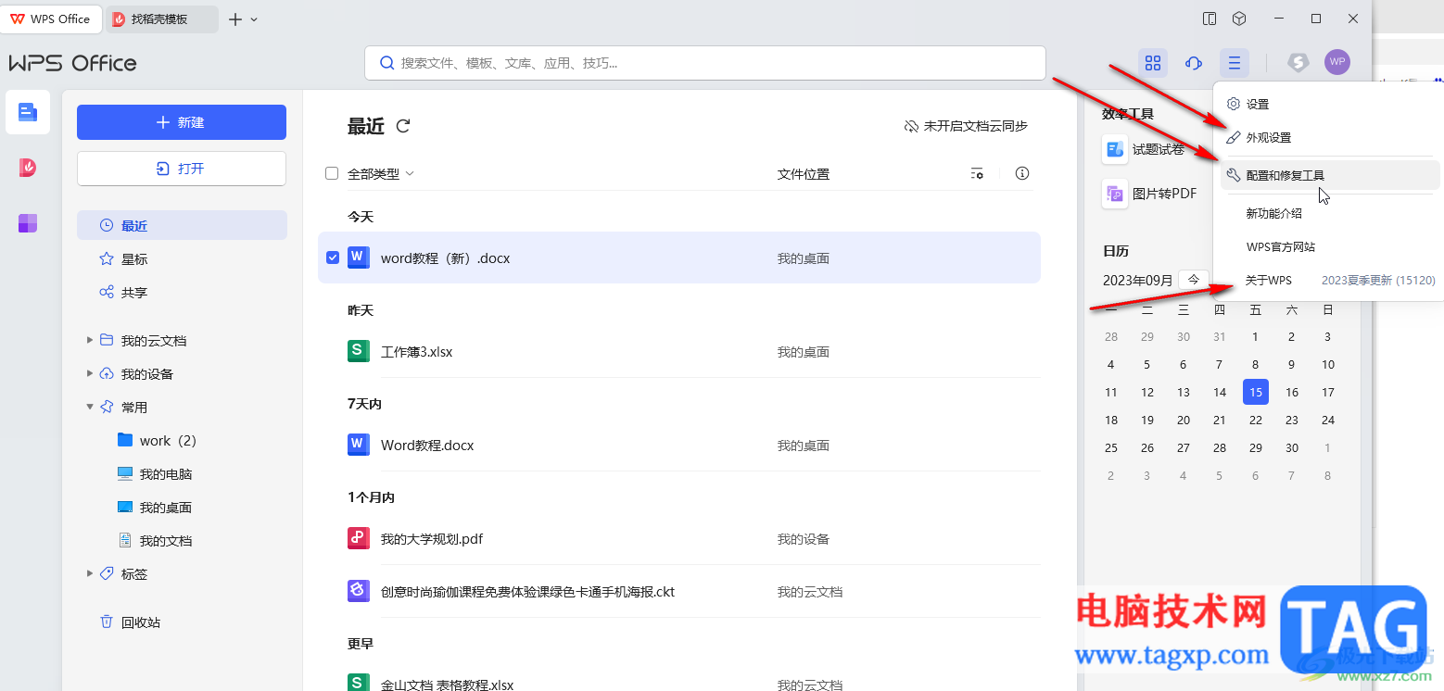Expand 标签 tree node

point(90,573)
